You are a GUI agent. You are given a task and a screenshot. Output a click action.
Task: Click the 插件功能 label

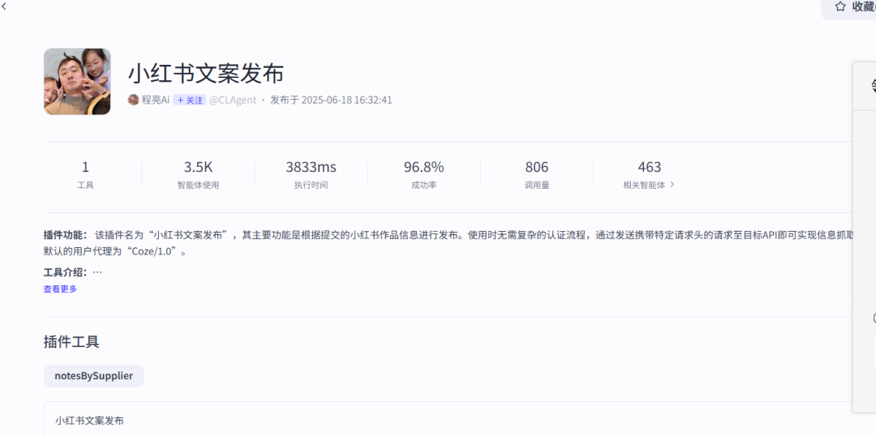click(x=65, y=234)
